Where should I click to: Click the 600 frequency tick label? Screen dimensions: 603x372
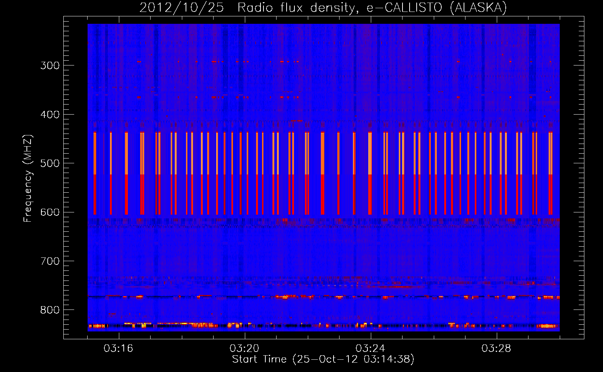[x=50, y=212]
